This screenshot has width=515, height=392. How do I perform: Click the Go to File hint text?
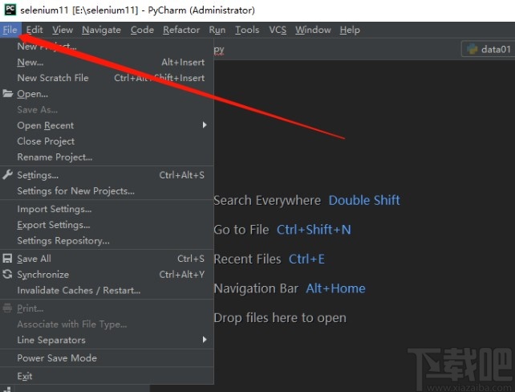click(x=241, y=230)
